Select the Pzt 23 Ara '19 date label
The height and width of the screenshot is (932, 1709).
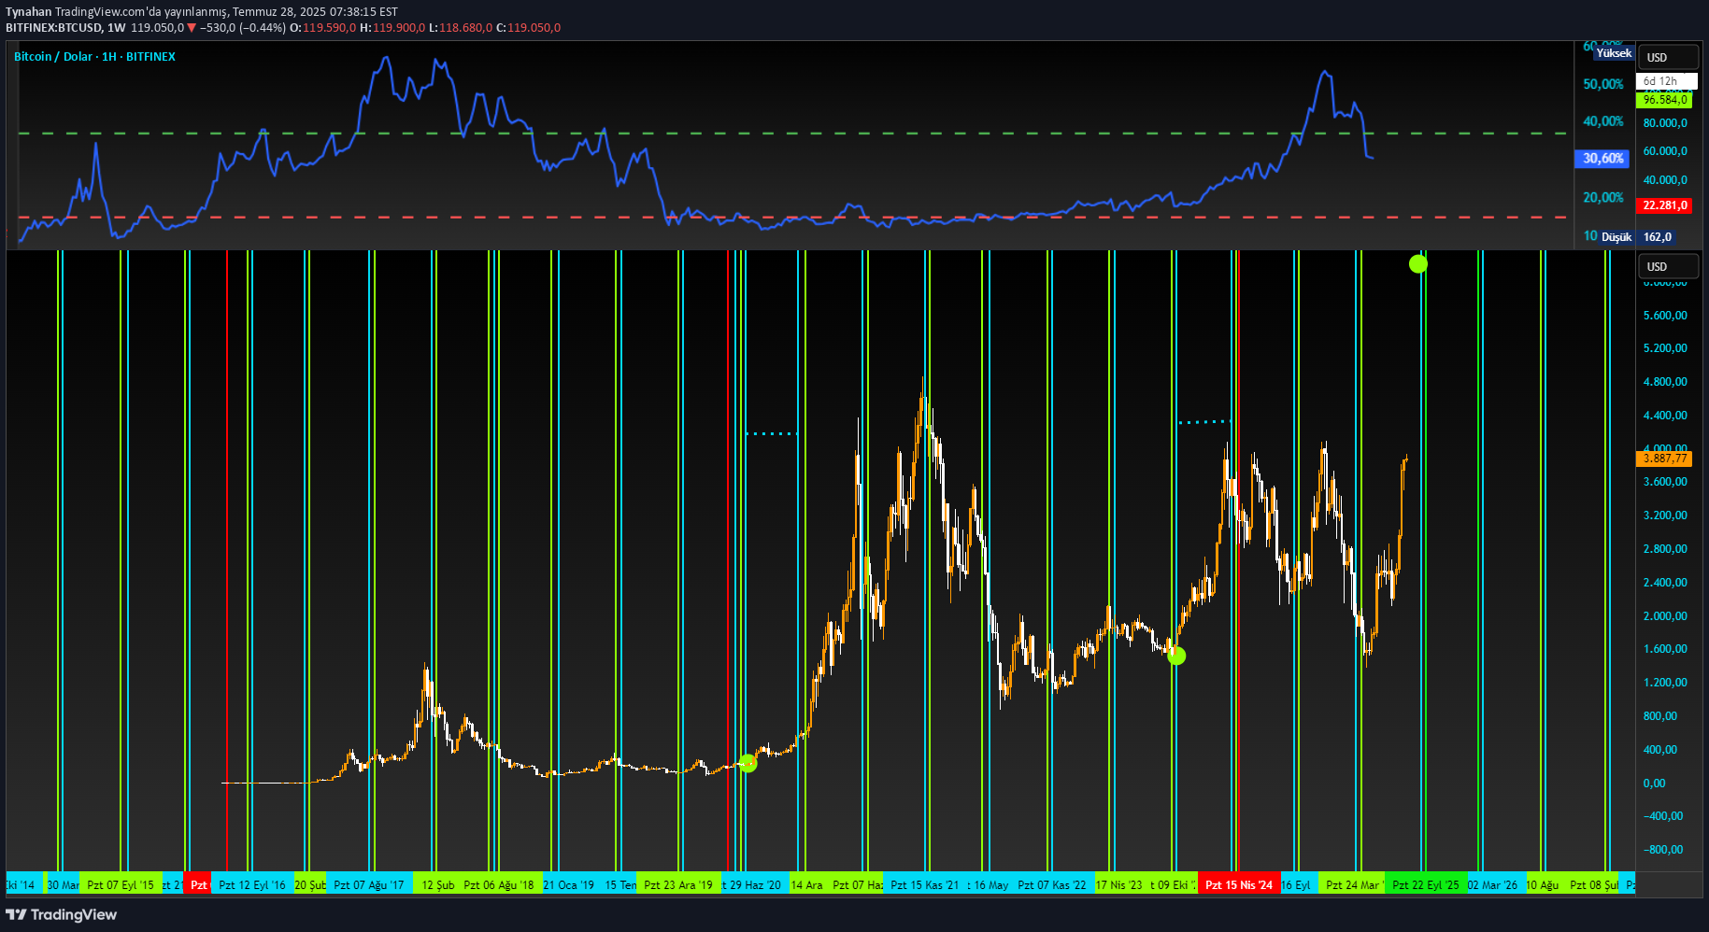[677, 884]
